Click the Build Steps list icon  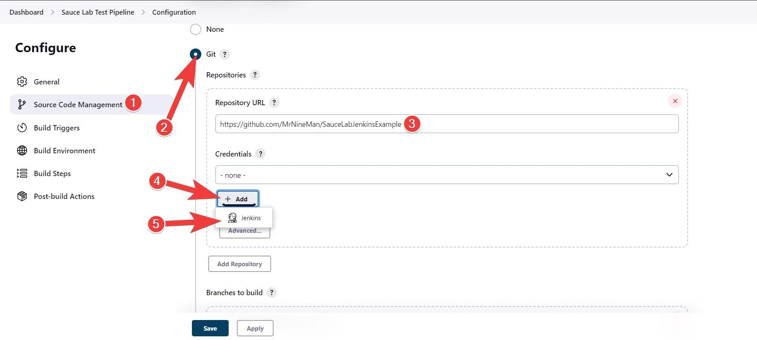[x=22, y=173]
